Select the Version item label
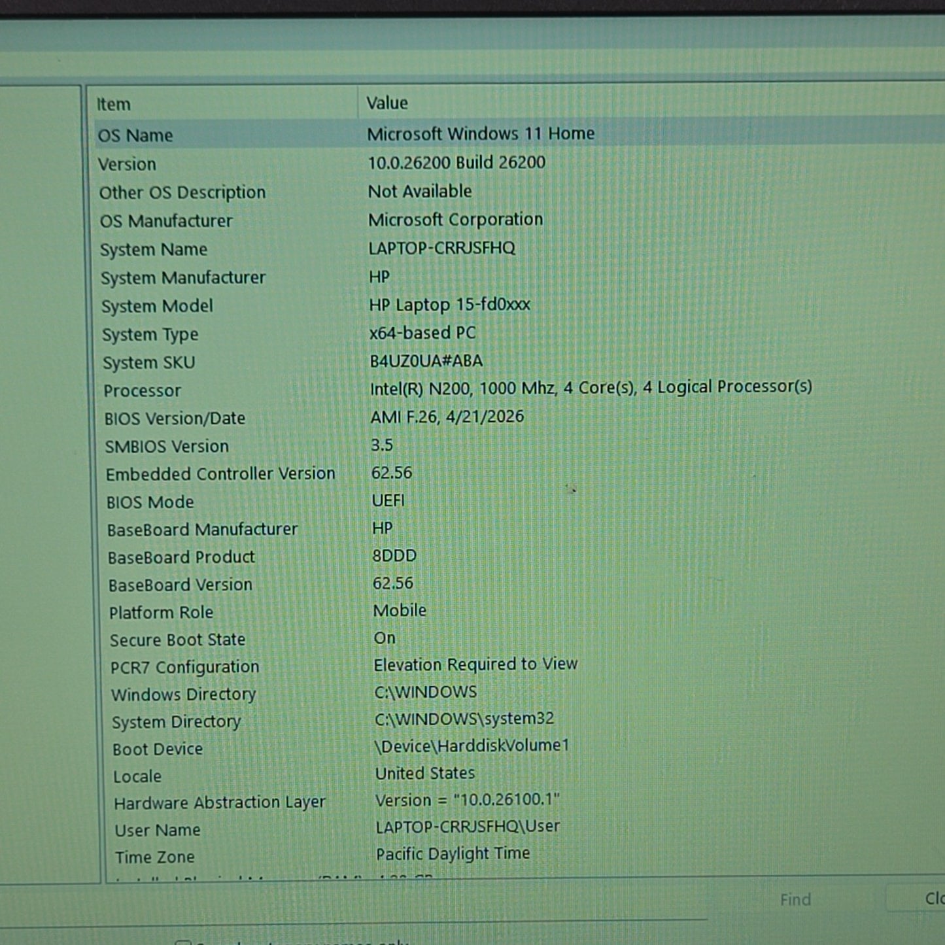945x945 pixels. point(127,164)
